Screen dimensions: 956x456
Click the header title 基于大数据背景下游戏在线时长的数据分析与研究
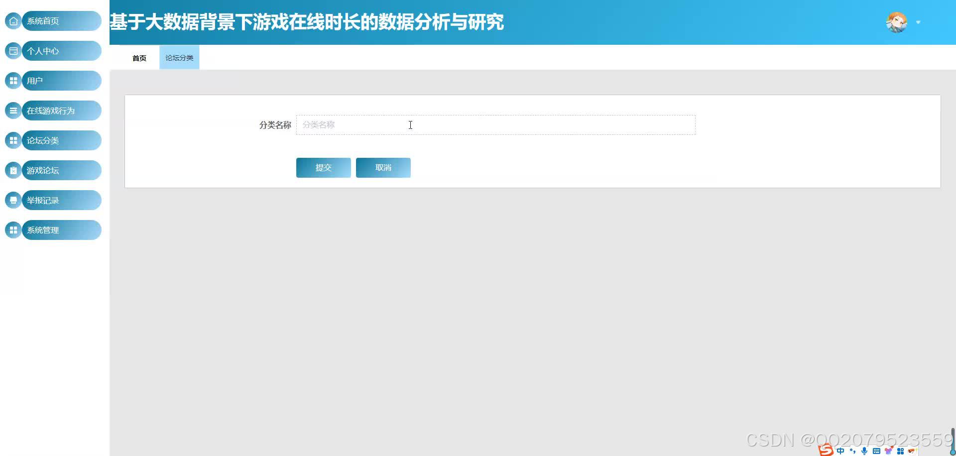307,22
